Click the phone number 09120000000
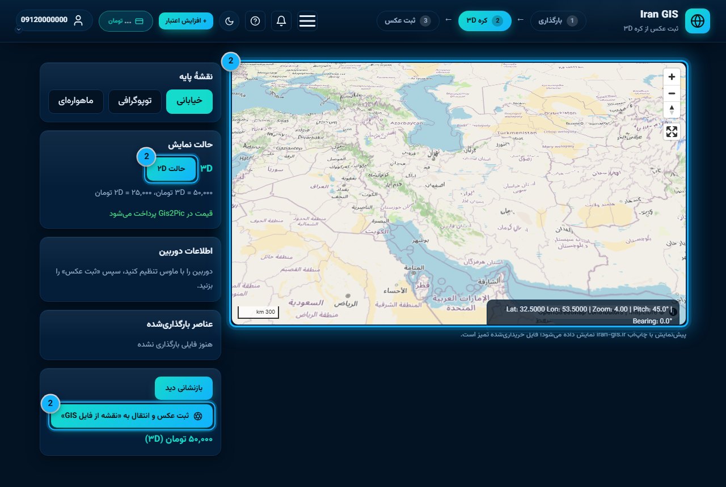This screenshot has height=487, width=726. (44, 20)
